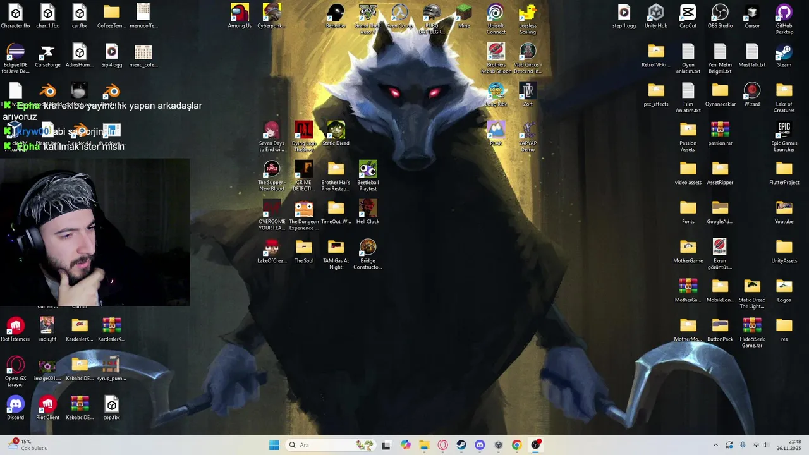Click the microphone tray icon
This screenshot has width=809, height=455.
coord(743,445)
